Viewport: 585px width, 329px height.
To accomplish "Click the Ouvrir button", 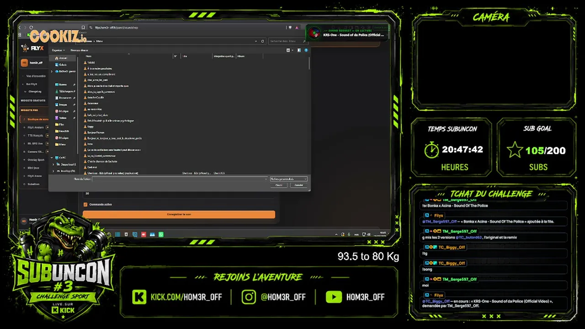I will pos(279,185).
